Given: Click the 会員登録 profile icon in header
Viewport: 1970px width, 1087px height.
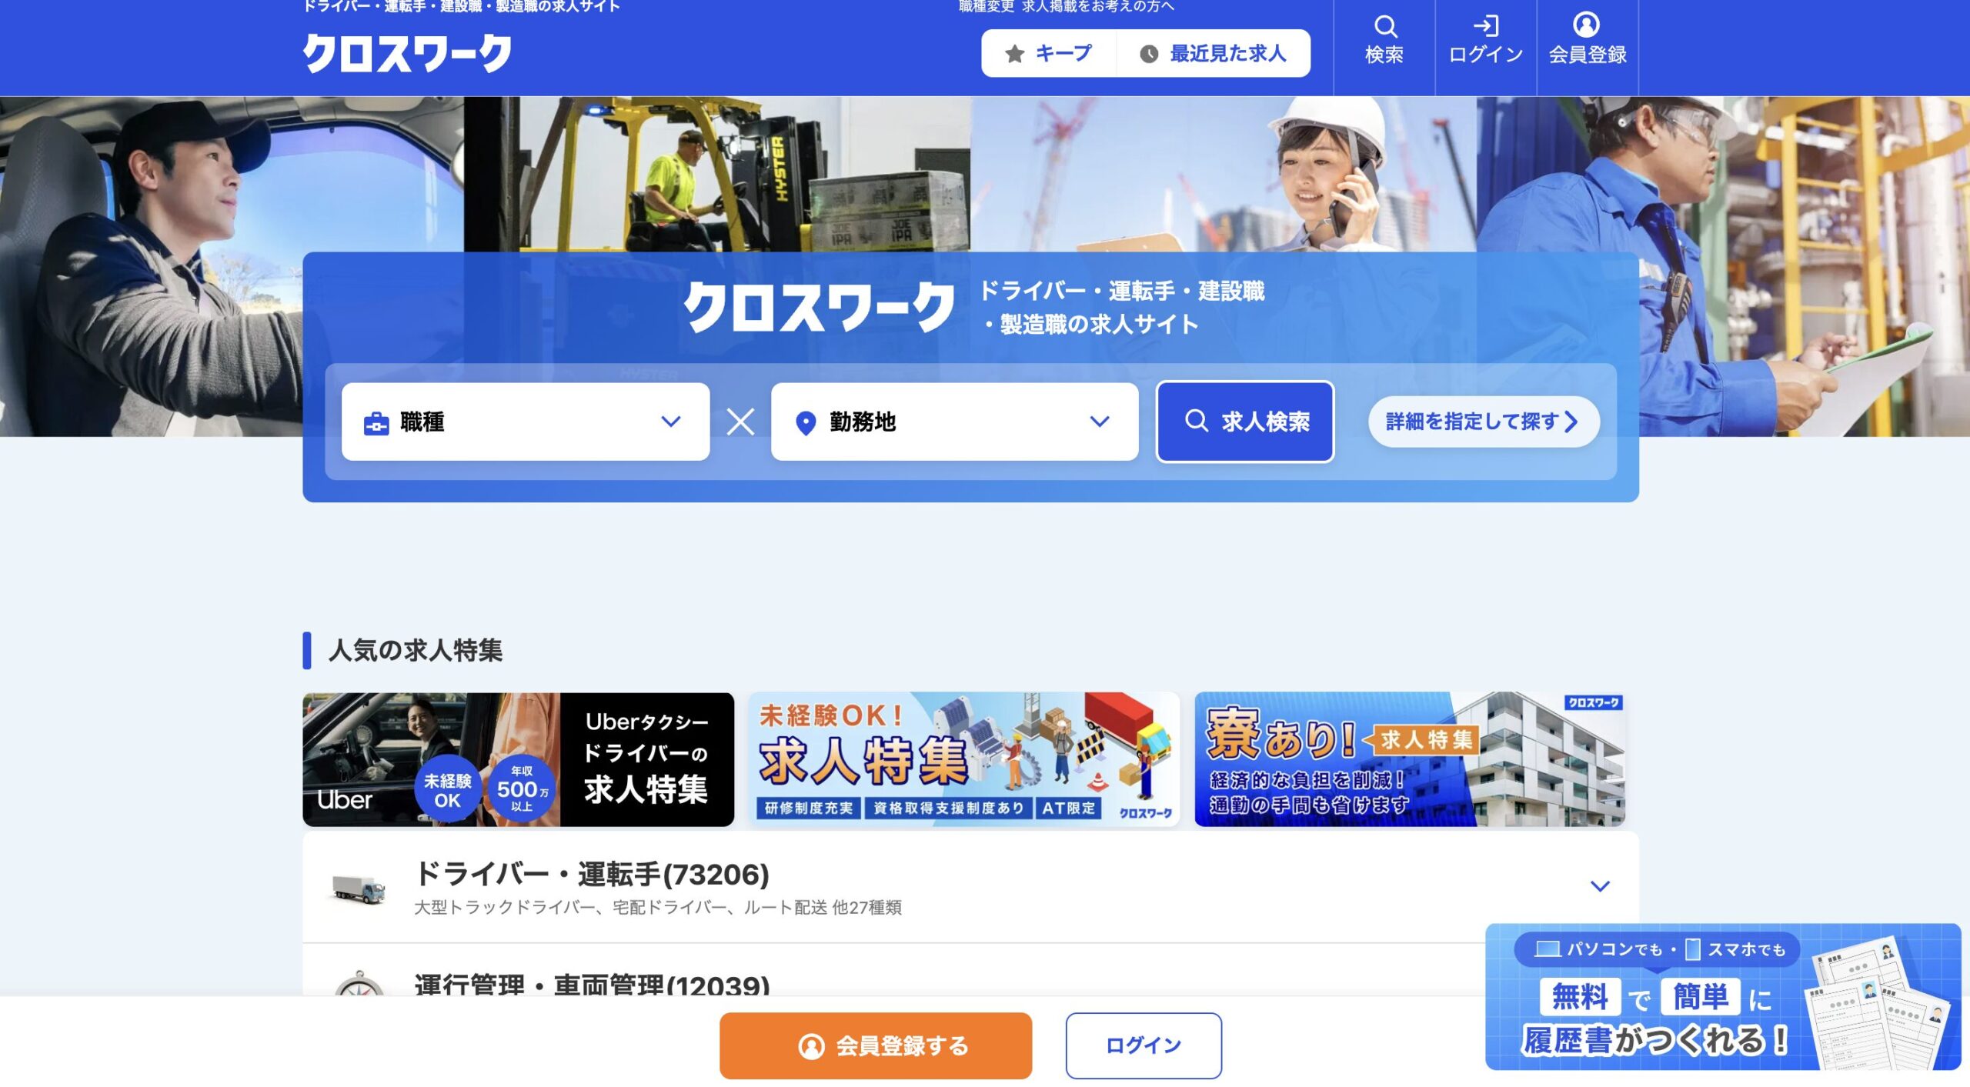Looking at the screenshot, I should point(1586,25).
